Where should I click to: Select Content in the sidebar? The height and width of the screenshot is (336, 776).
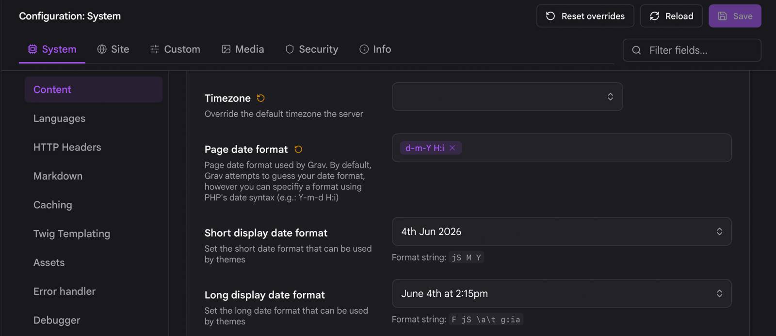(94, 90)
